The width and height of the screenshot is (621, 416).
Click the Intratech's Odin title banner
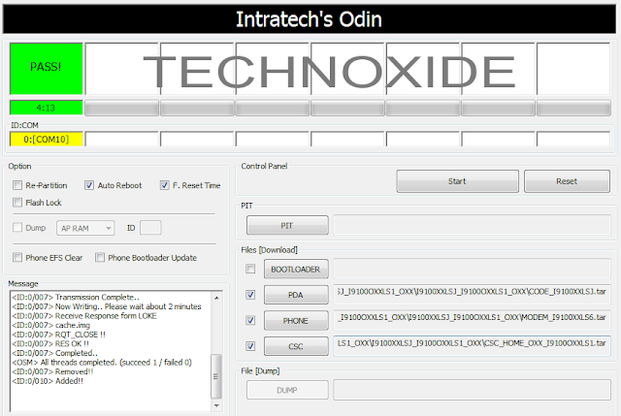point(310,19)
